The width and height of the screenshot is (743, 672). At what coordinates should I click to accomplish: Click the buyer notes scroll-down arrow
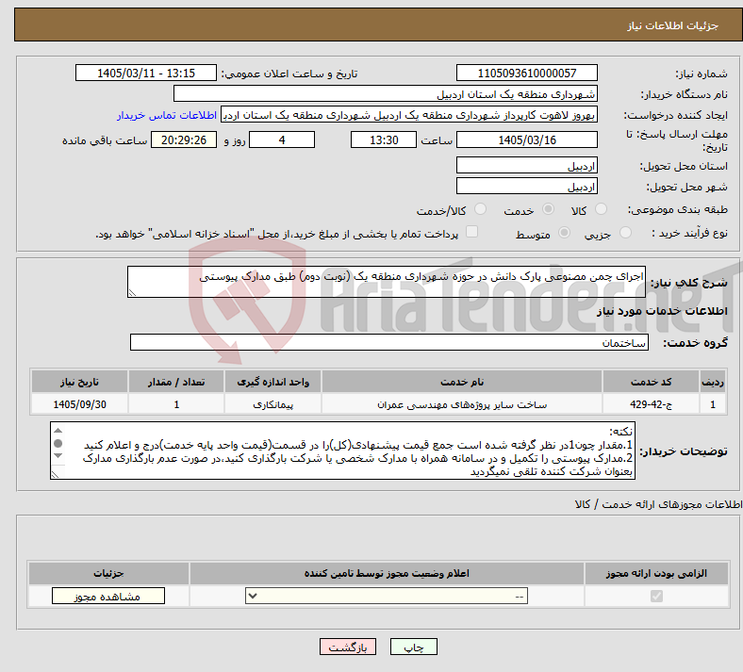tap(58, 455)
